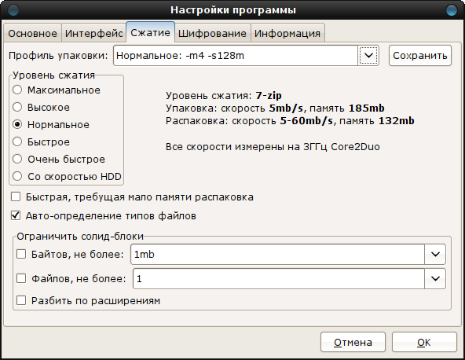Viewport: 465px width, 360px height.
Task: Click the files limit field showing 1
Action: pos(279,279)
